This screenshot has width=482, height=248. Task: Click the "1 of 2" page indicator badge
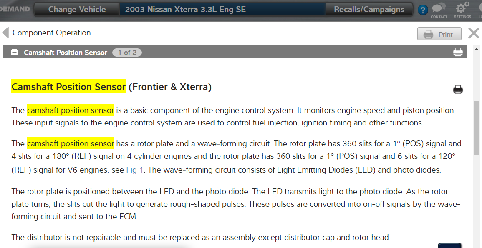point(127,53)
